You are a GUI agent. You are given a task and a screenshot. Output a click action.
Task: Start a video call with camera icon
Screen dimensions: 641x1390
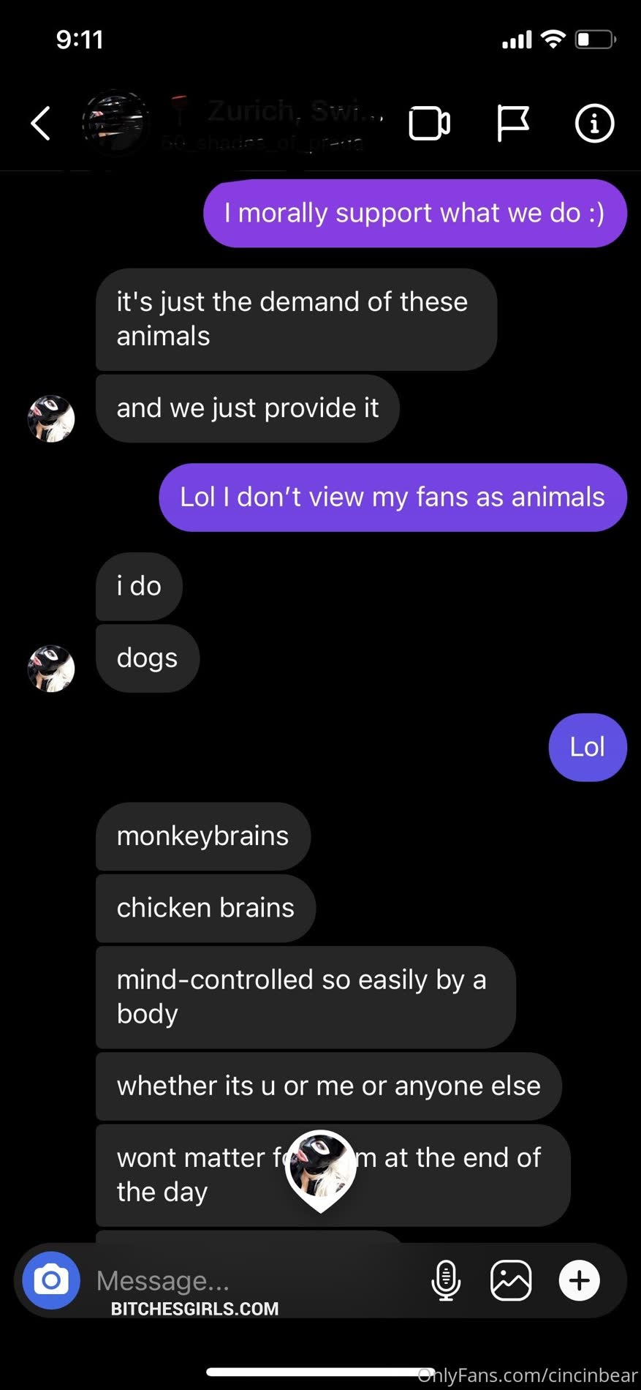429,123
